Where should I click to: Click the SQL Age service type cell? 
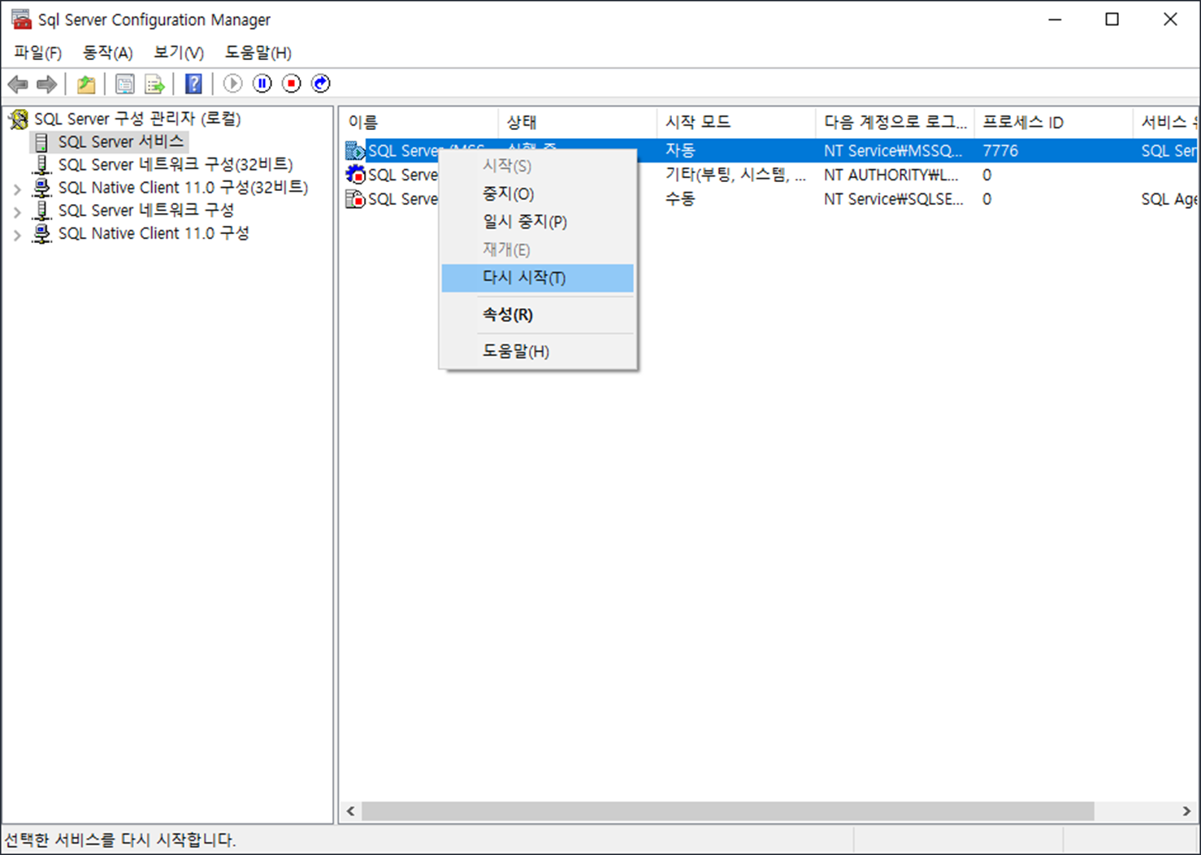(x=1168, y=198)
